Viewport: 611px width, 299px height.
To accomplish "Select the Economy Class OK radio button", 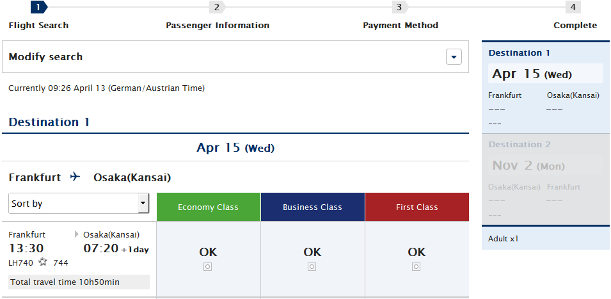I will pos(208,266).
